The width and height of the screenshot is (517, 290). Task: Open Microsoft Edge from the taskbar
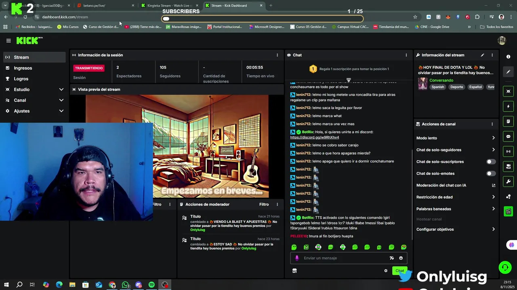59,285
